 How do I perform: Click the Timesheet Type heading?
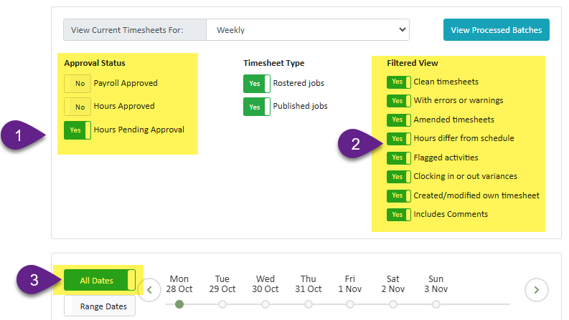(x=273, y=63)
